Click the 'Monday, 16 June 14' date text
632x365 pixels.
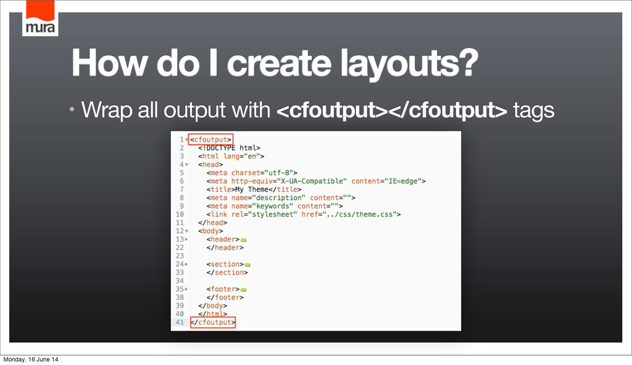point(31,359)
